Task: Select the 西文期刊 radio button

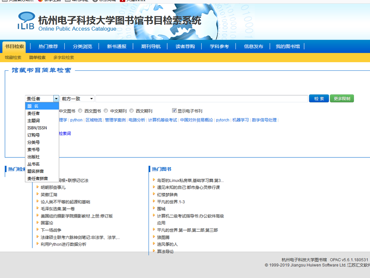Action: (x=132, y=111)
